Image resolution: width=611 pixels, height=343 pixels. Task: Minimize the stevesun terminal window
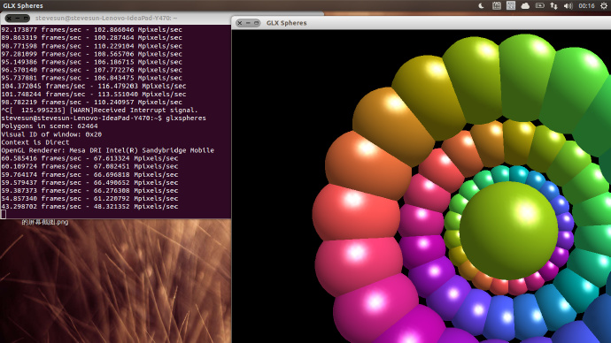[17, 19]
